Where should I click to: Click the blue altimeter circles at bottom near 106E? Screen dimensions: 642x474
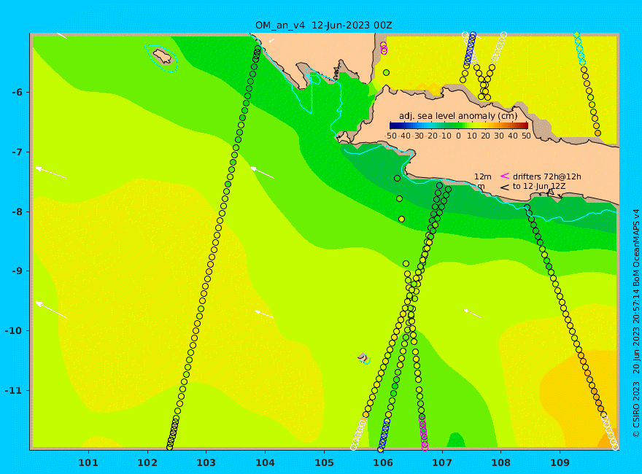coord(384,435)
